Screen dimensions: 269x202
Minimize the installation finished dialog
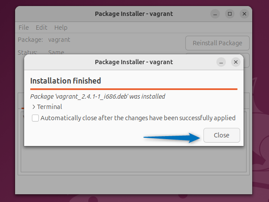point(222,62)
